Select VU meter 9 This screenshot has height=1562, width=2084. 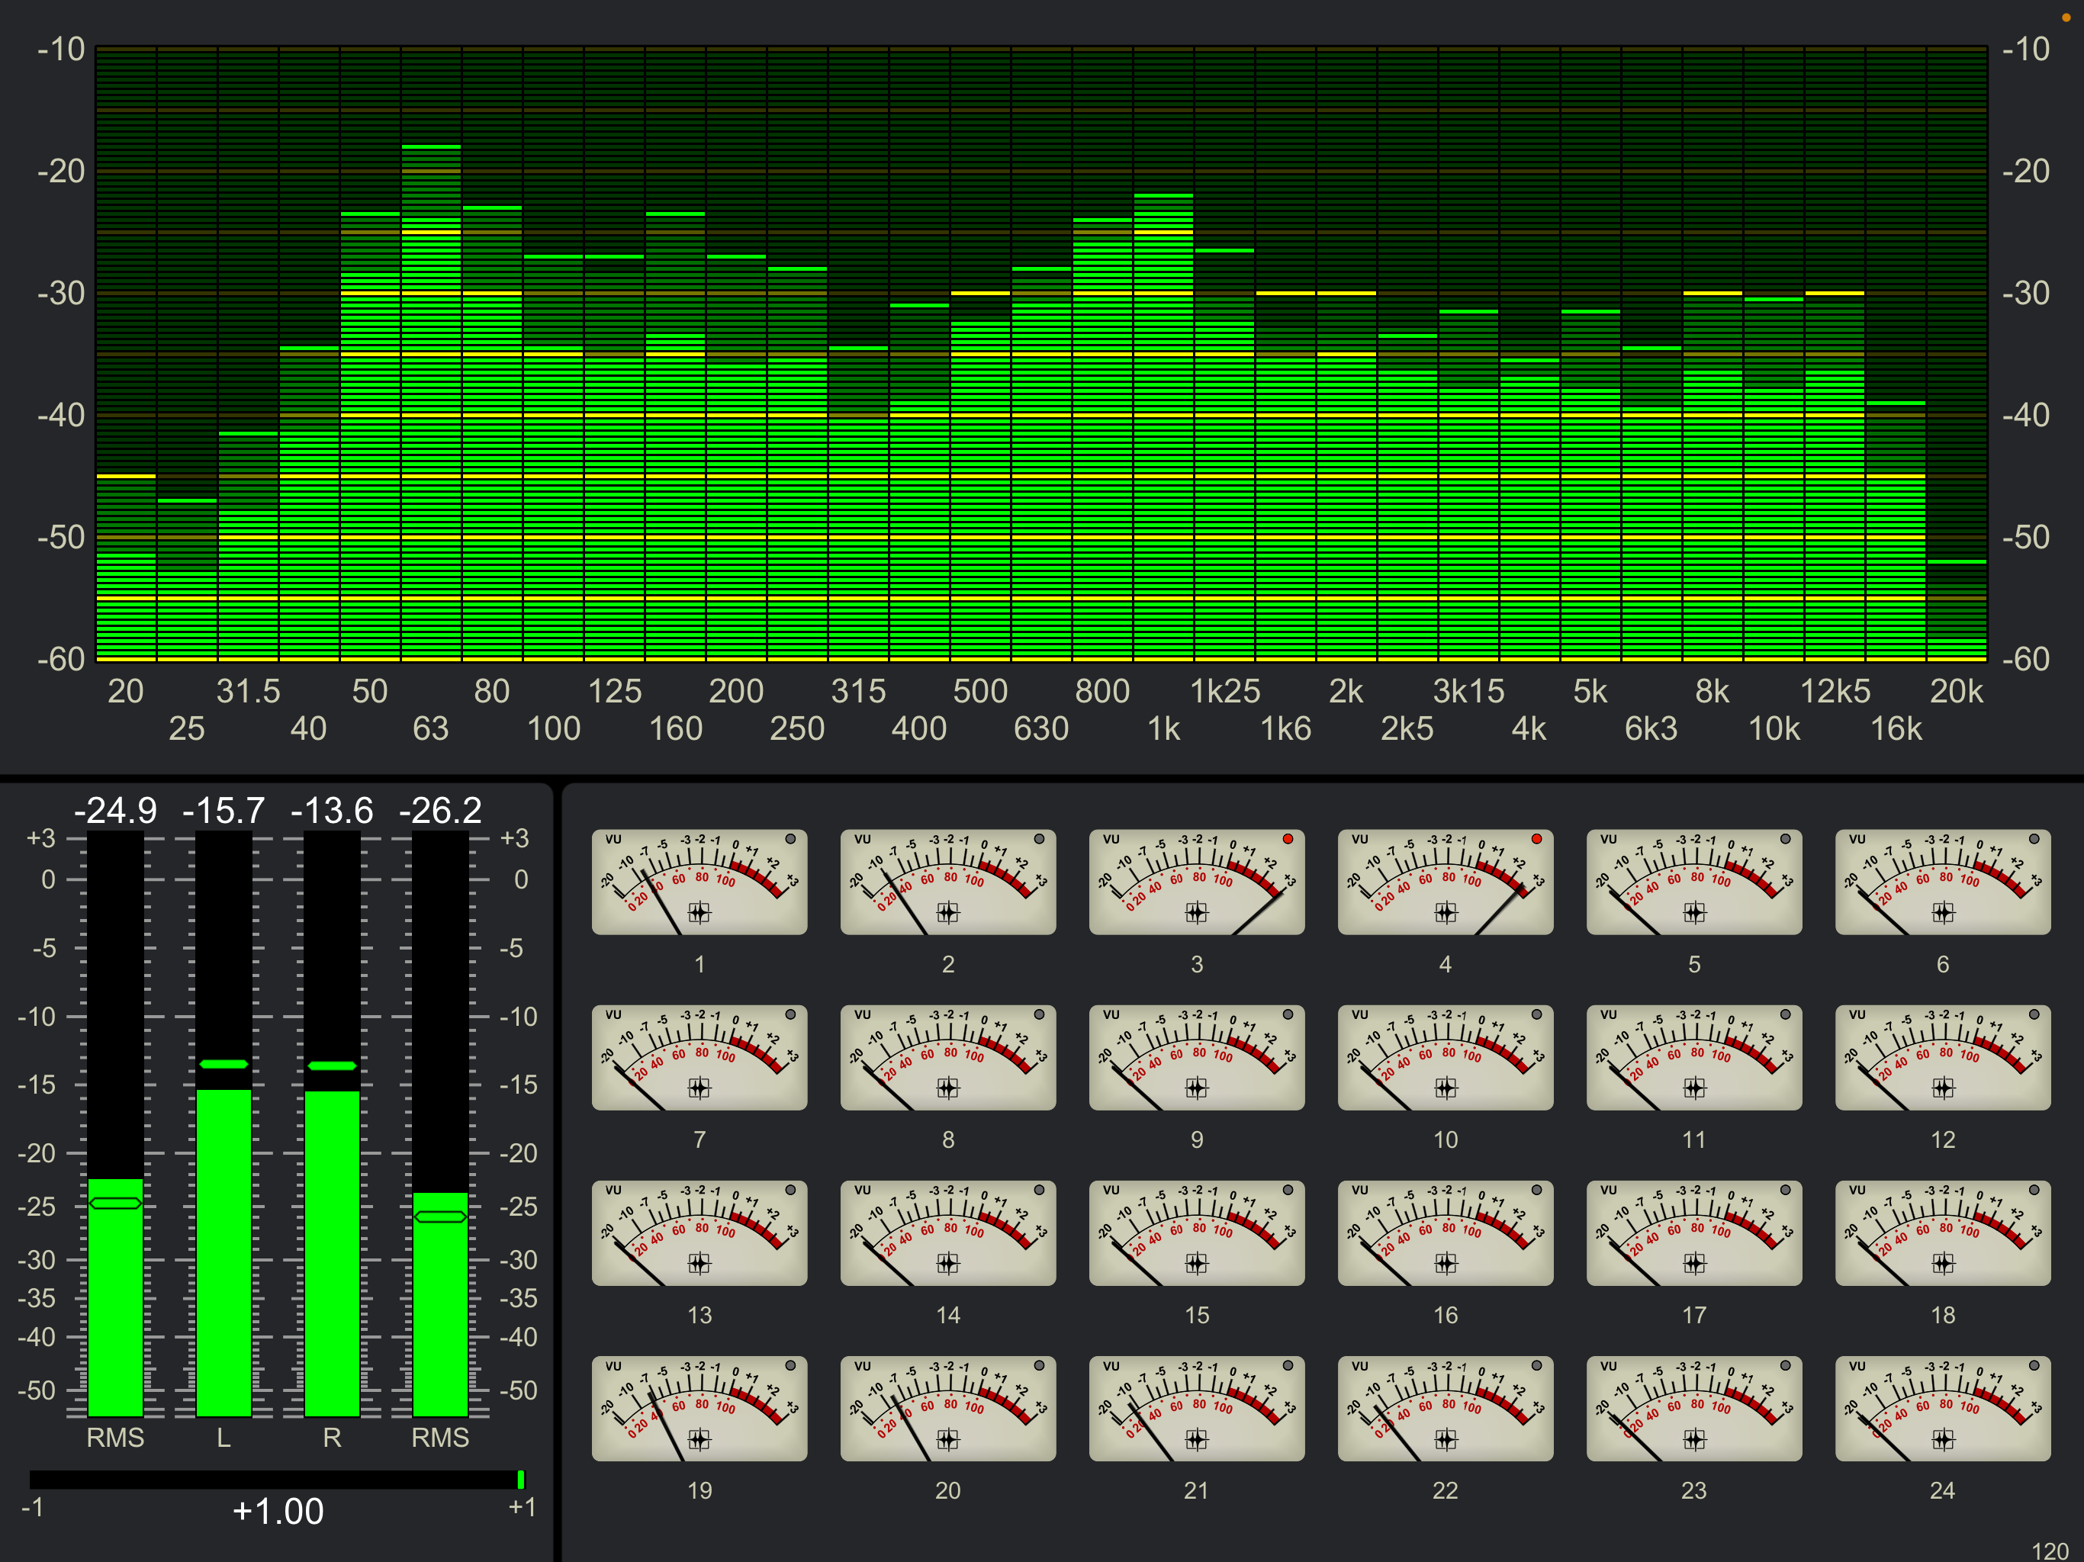[1197, 1057]
